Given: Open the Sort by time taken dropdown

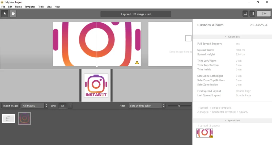Looking at the screenshot, I should click(147, 106).
